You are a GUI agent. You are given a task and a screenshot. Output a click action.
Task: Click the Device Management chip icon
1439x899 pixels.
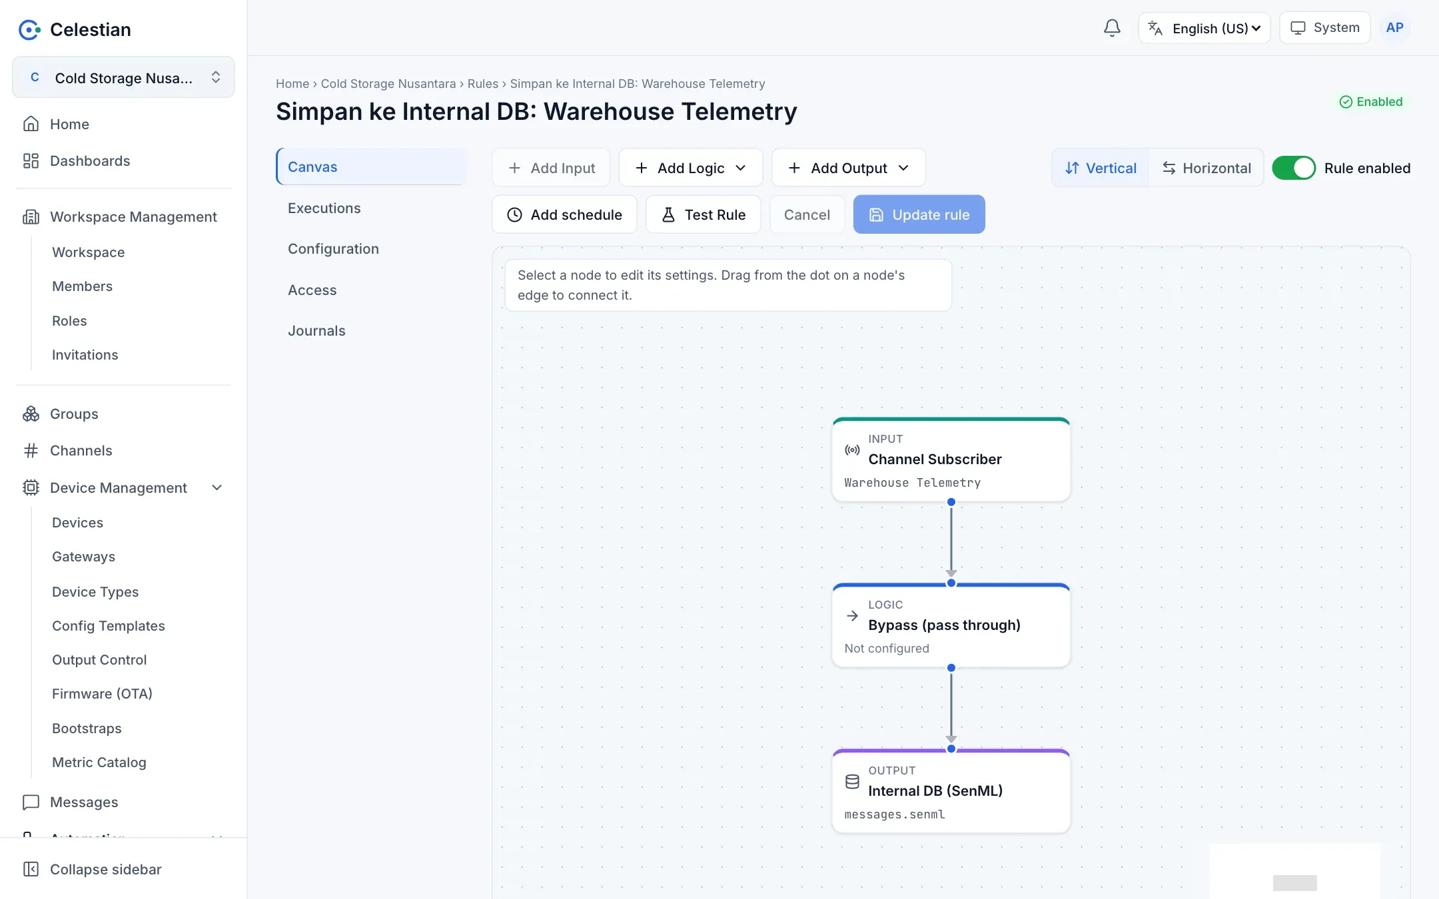click(31, 487)
